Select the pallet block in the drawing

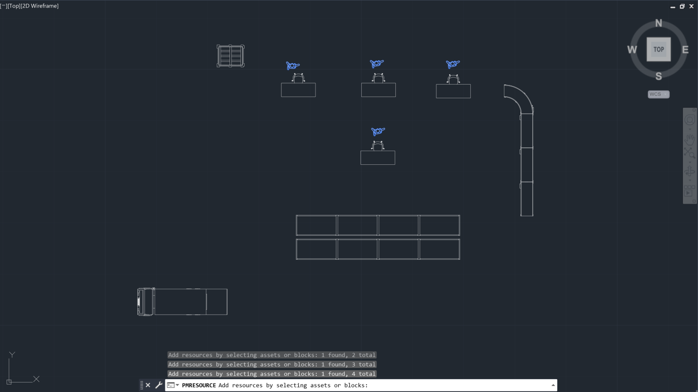(x=230, y=56)
